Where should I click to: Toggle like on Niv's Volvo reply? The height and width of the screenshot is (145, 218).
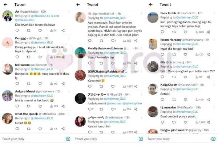185,77
